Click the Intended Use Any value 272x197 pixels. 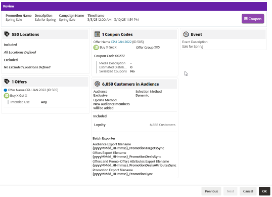[x=44, y=102]
